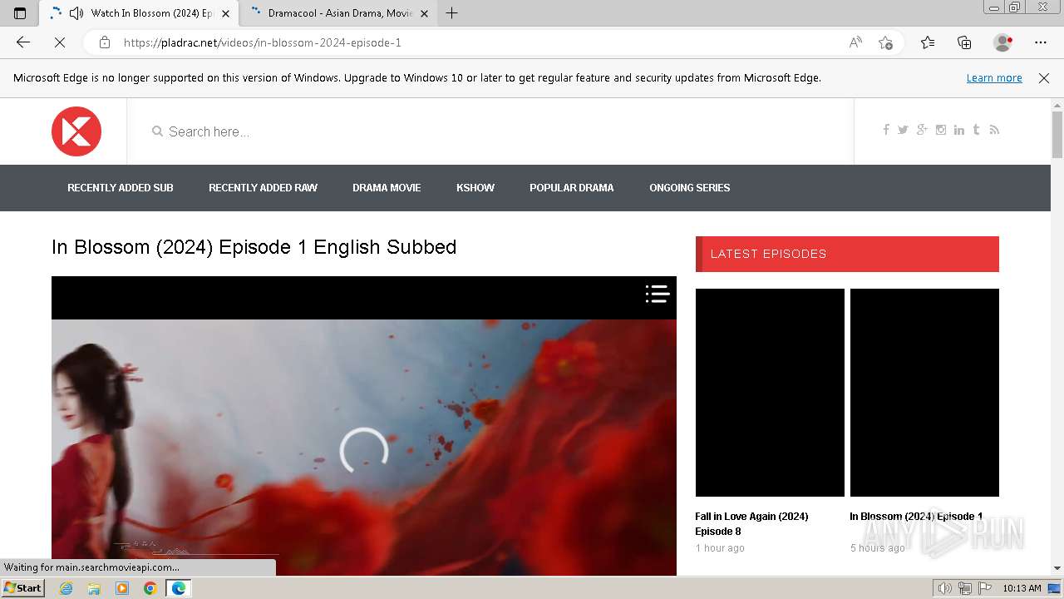The height and width of the screenshot is (599, 1064).
Task: Click the vertical scrollbar thumb
Action: point(1057,133)
